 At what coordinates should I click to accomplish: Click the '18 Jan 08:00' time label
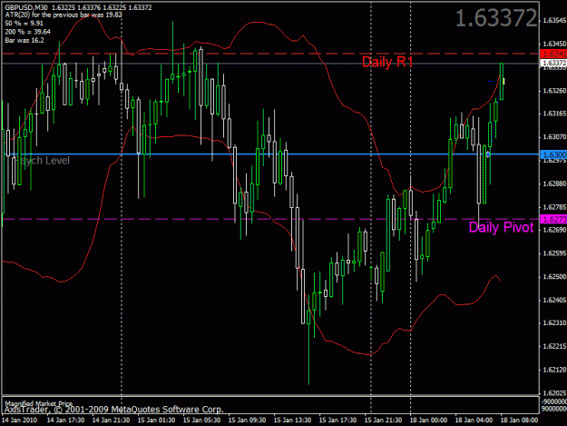[x=519, y=420]
